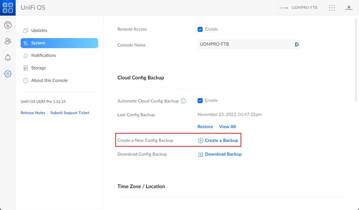359x210 pixels.
Task: Click the Cloud Config Backup heading
Action: coord(141,78)
